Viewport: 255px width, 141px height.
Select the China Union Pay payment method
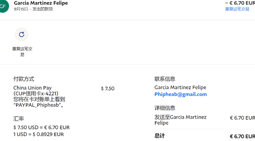click(32, 88)
